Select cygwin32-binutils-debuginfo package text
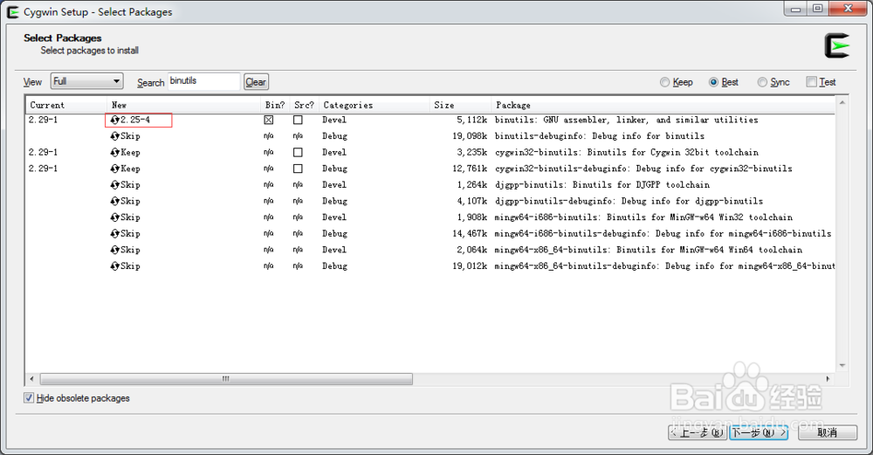 [x=643, y=169]
